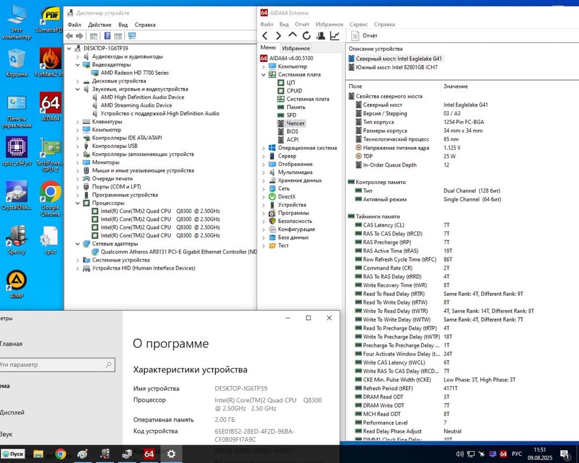Open AIMP desktop icon
Viewport: 579px width, 463px height.
(x=17, y=284)
